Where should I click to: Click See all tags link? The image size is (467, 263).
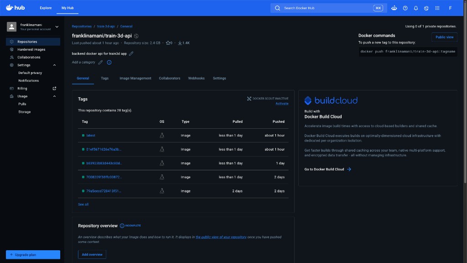[x=83, y=204]
